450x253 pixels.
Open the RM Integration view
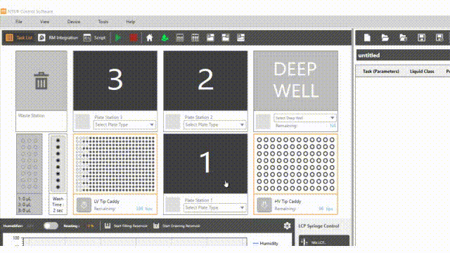pyautogui.click(x=58, y=37)
